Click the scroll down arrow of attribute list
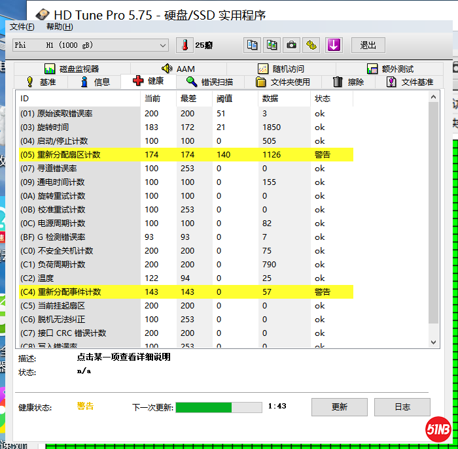 [x=434, y=341]
